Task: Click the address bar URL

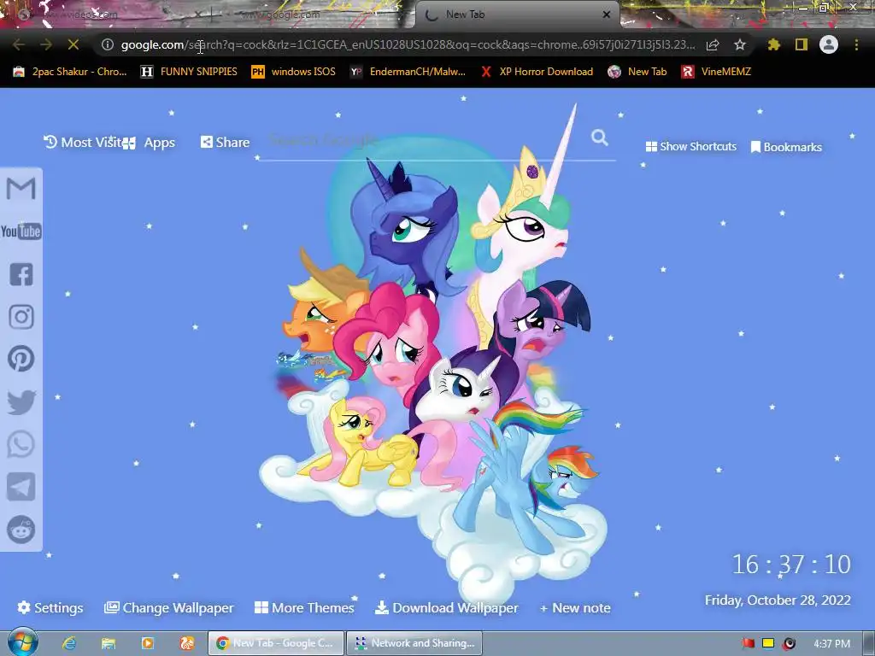Action: click(x=408, y=44)
